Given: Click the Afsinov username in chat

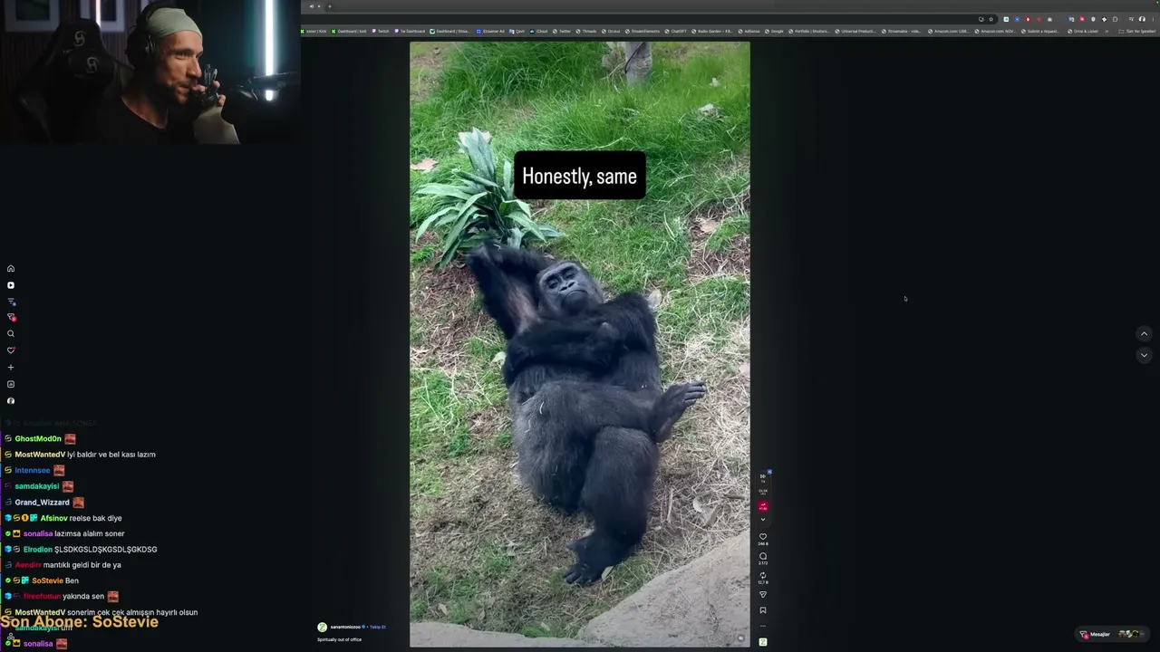Looking at the screenshot, I should tap(53, 518).
